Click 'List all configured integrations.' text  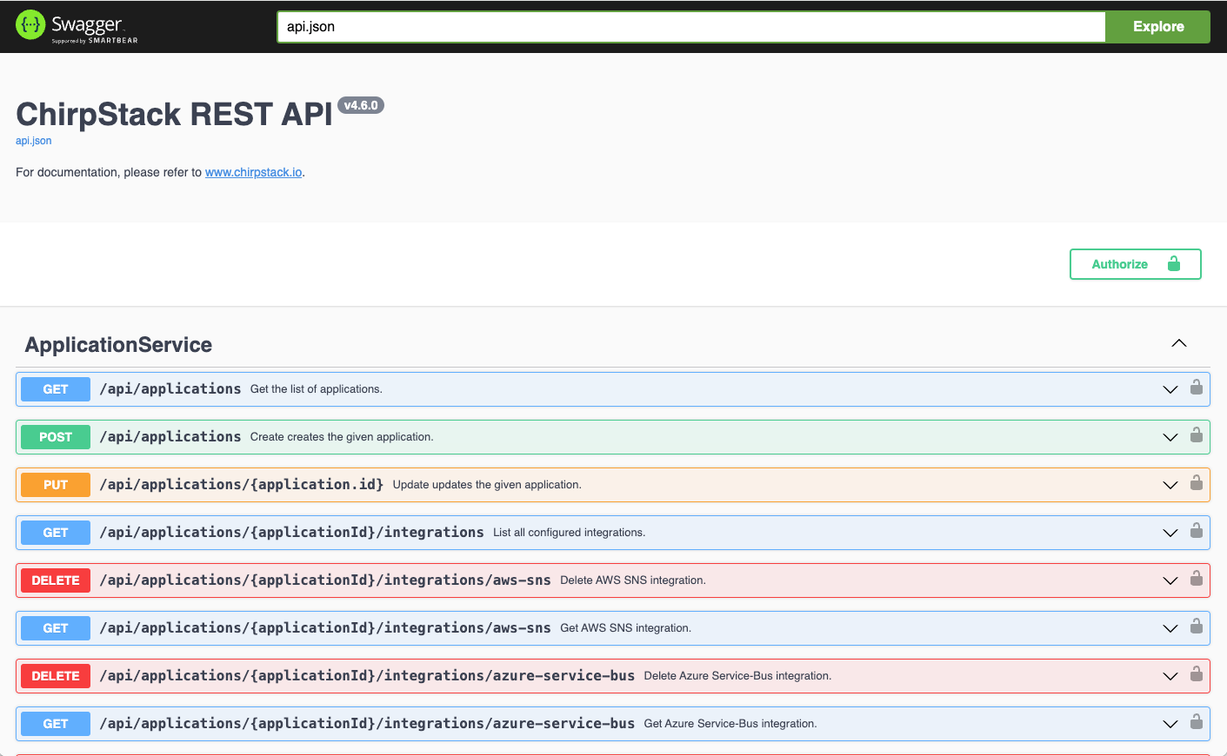coord(570,533)
